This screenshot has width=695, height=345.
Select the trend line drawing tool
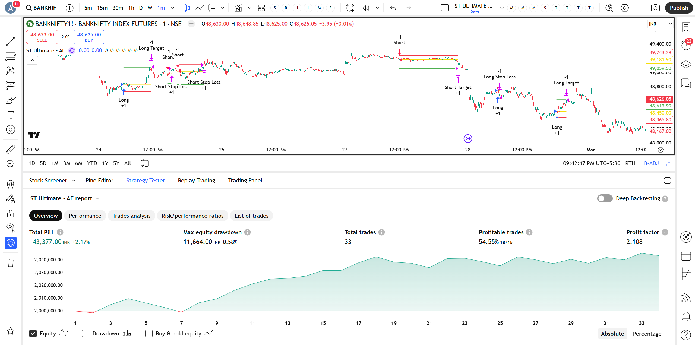pos(11,42)
